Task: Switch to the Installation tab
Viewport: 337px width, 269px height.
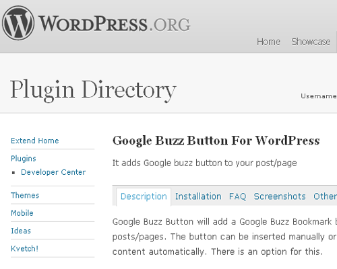Action: pyautogui.click(x=198, y=196)
